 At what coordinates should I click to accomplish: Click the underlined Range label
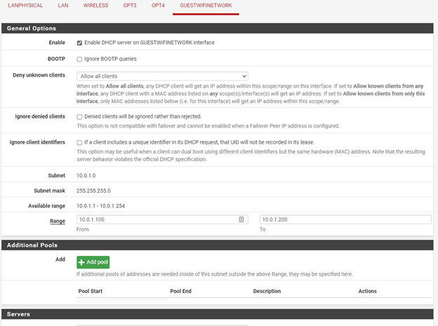pos(57,221)
